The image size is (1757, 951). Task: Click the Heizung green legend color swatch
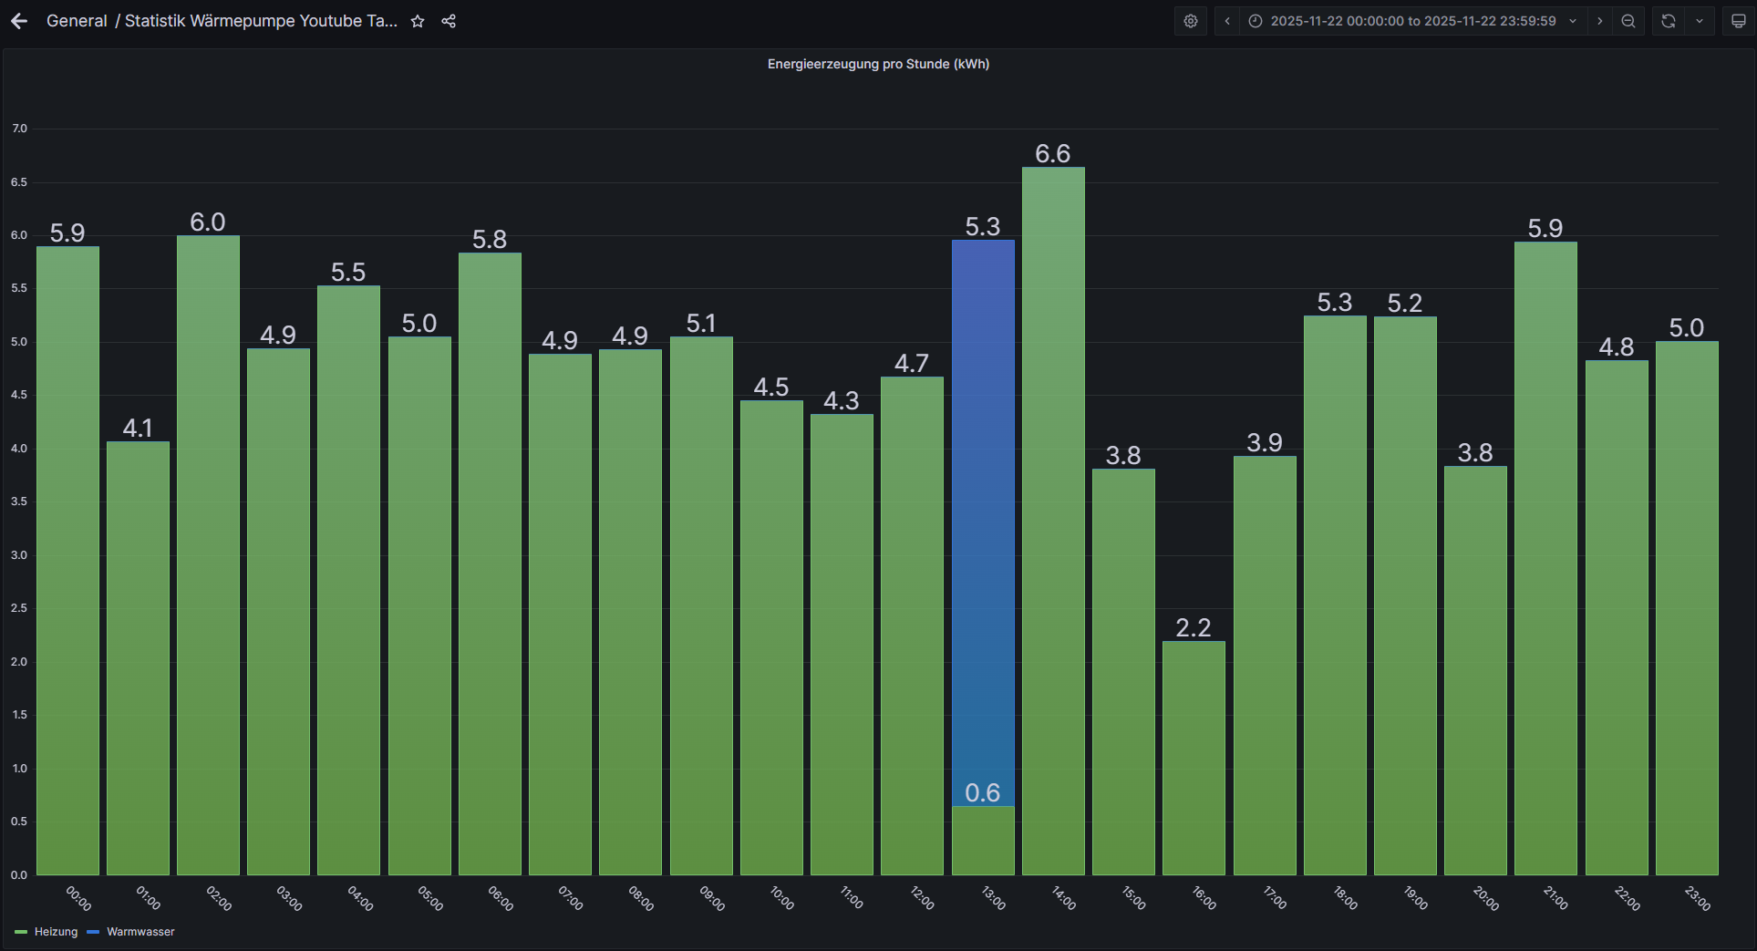point(21,932)
